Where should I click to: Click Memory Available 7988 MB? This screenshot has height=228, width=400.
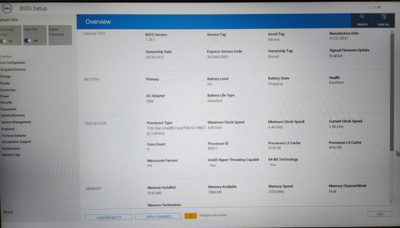pos(215,193)
